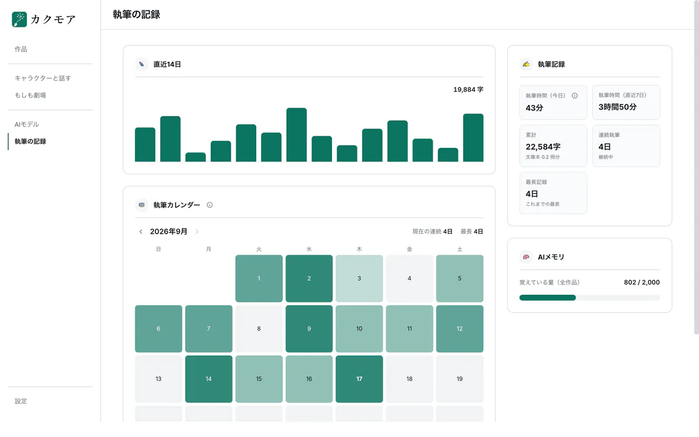Click the tallest bar in 直近14日 chart
Image resolution: width=699 pixels, height=437 pixels.
(x=296, y=135)
